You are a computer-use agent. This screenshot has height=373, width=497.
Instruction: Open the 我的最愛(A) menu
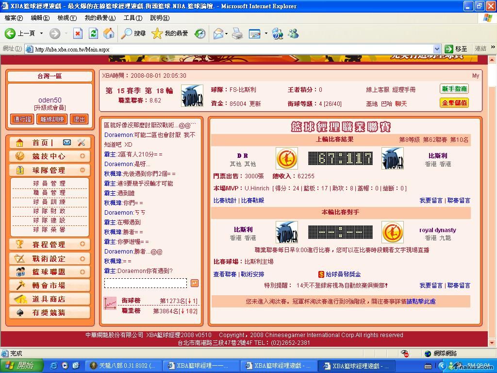tap(100, 18)
